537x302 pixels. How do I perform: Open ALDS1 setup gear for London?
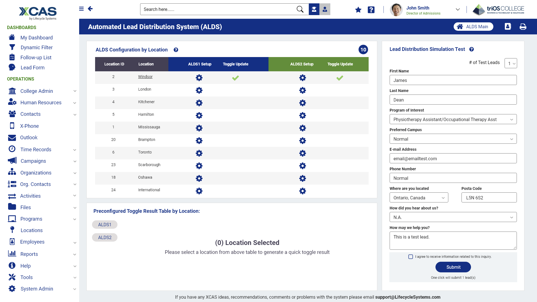point(199,90)
